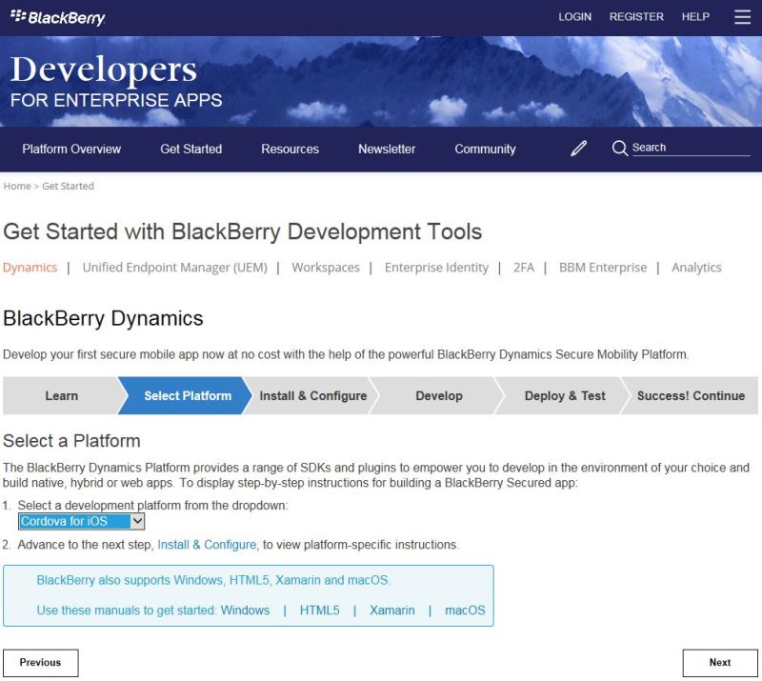Open the macOS manual link

(465, 610)
